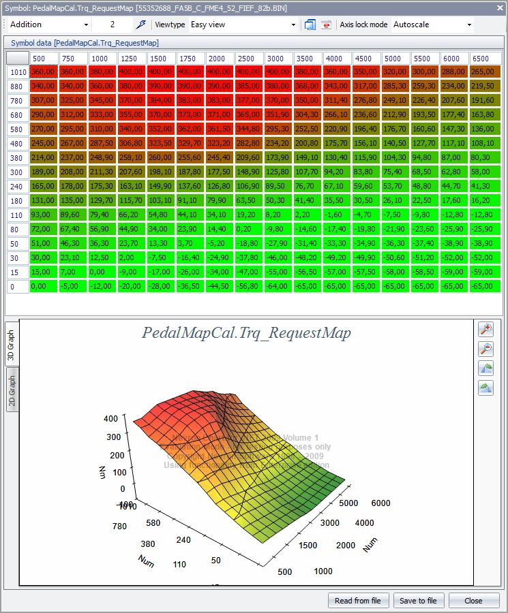
Task: Select cell 361,50 in row 580
Action: coord(220,129)
